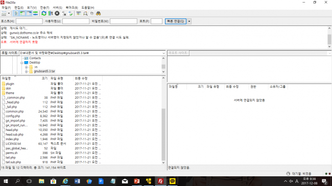Image resolution: width=332 pixels, height=186 pixels.
Task: Click the 빠른 연결(Q) button
Action: coord(176,21)
